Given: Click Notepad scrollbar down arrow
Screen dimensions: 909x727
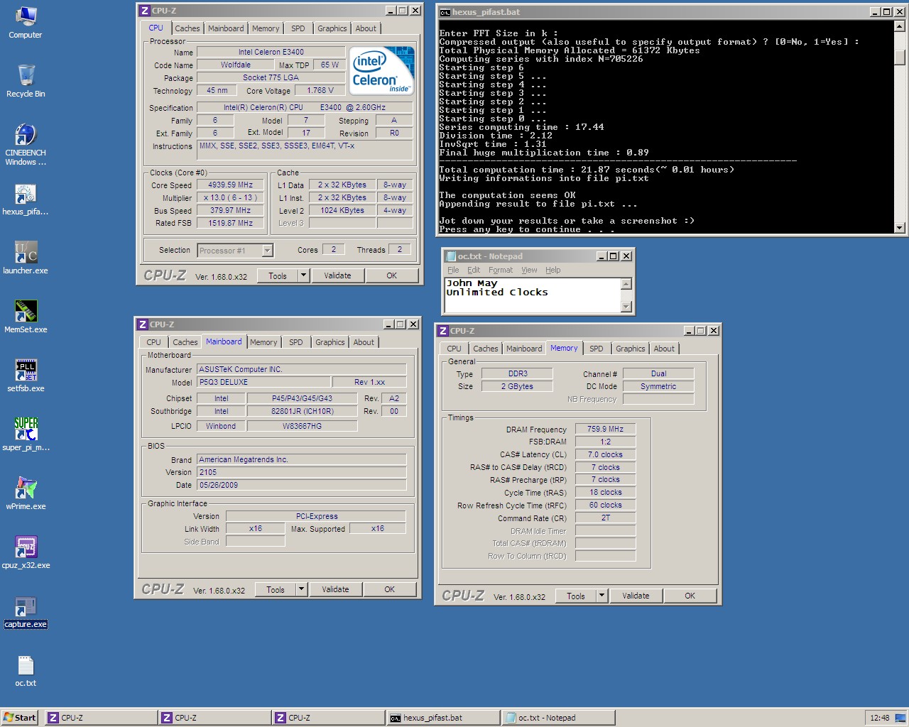Looking at the screenshot, I should pos(626,307).
